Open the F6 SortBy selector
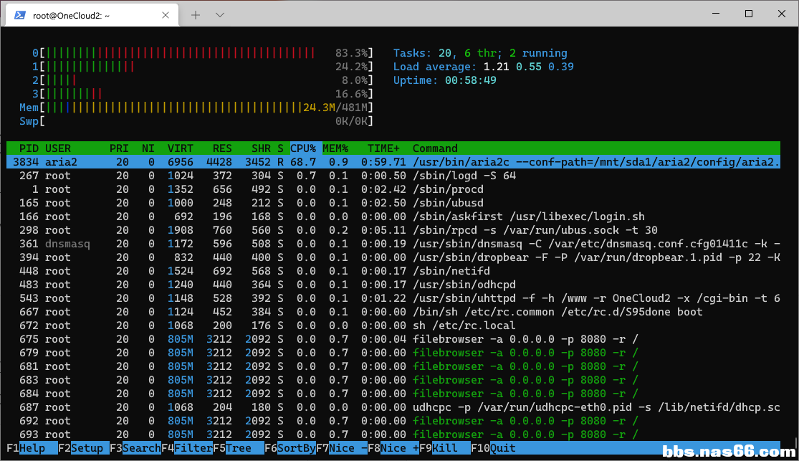The height and width of the screenshot is (461, 799). pos(297,448)
